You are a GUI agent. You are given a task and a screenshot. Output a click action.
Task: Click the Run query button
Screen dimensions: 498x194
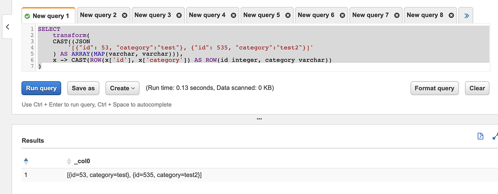click(x=41, y=88)
